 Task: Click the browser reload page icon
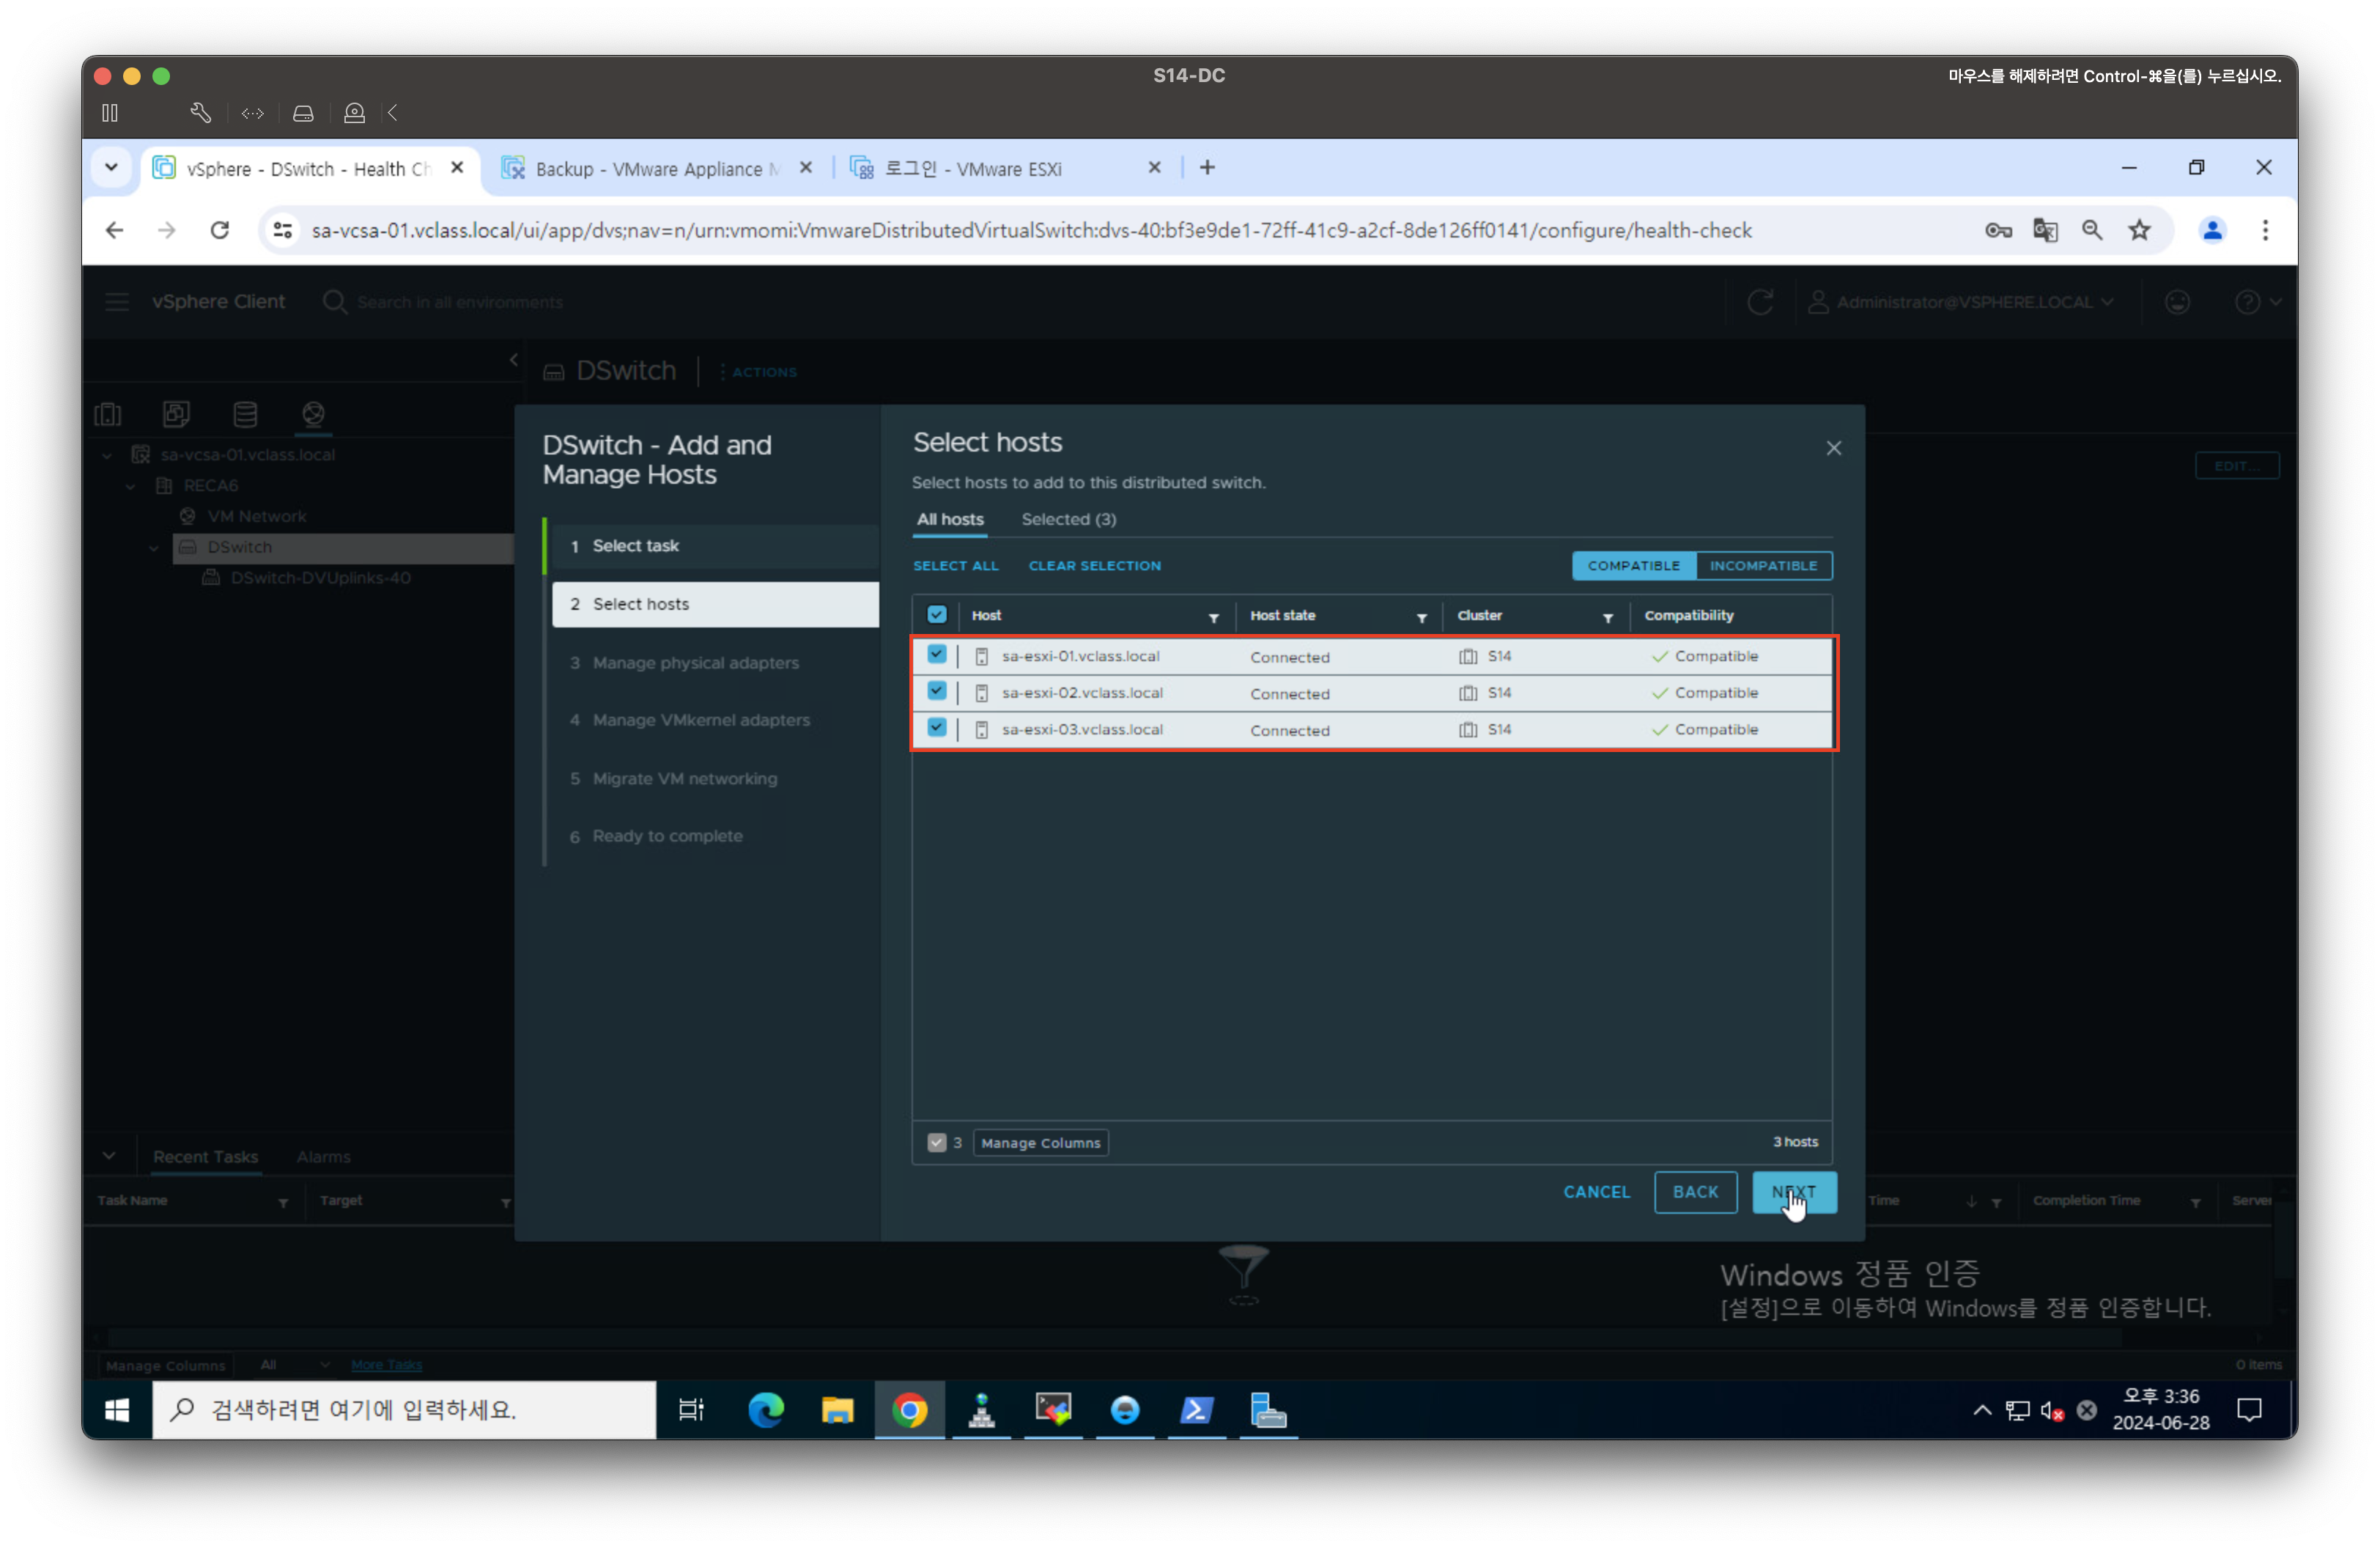point(220,231)
